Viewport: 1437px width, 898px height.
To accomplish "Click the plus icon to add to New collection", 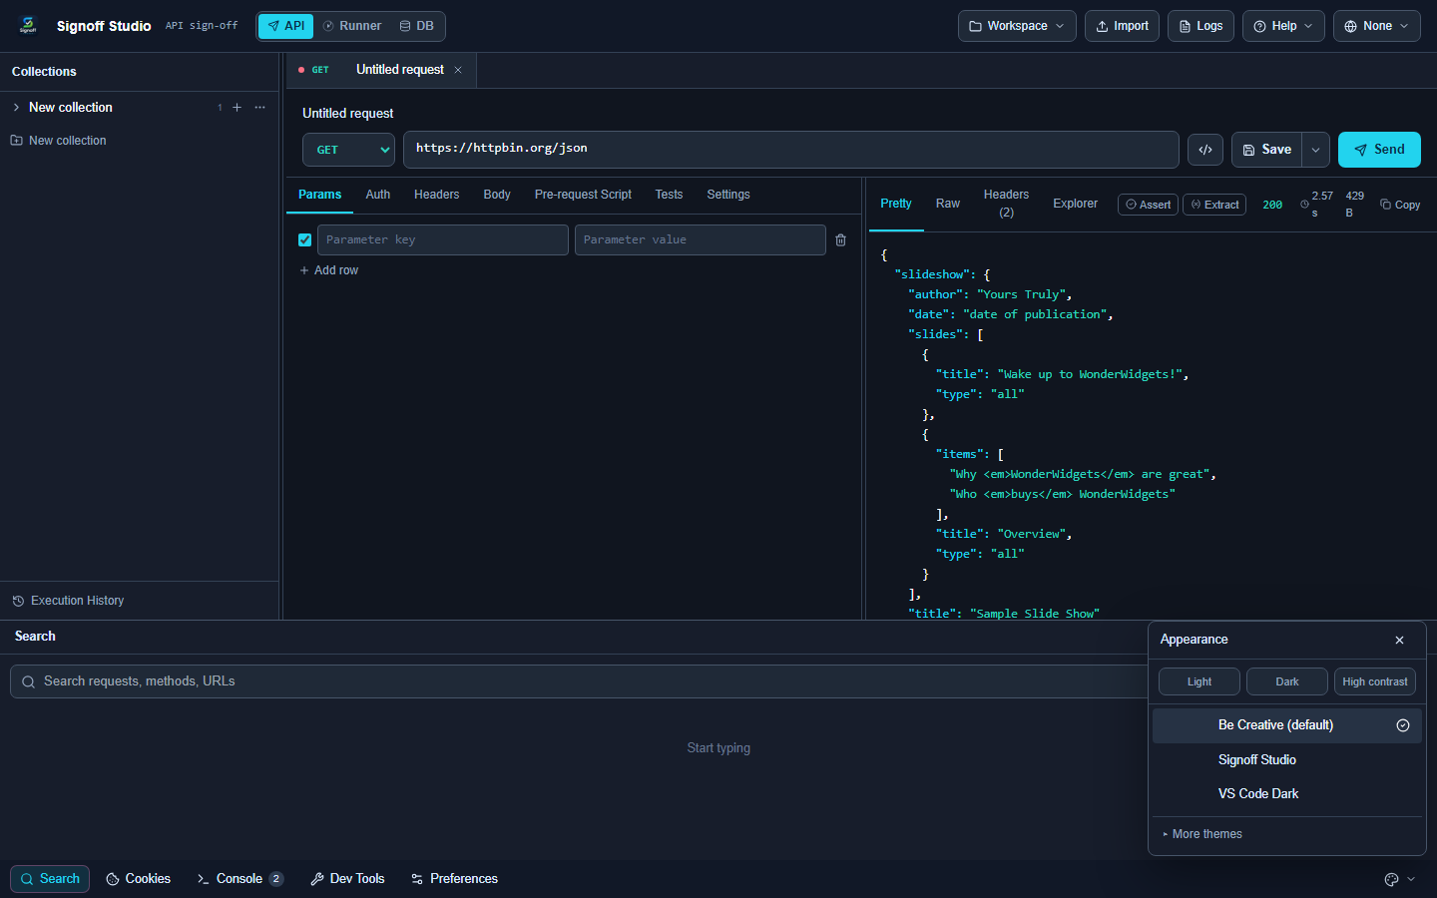I will (x=237, y=107).
